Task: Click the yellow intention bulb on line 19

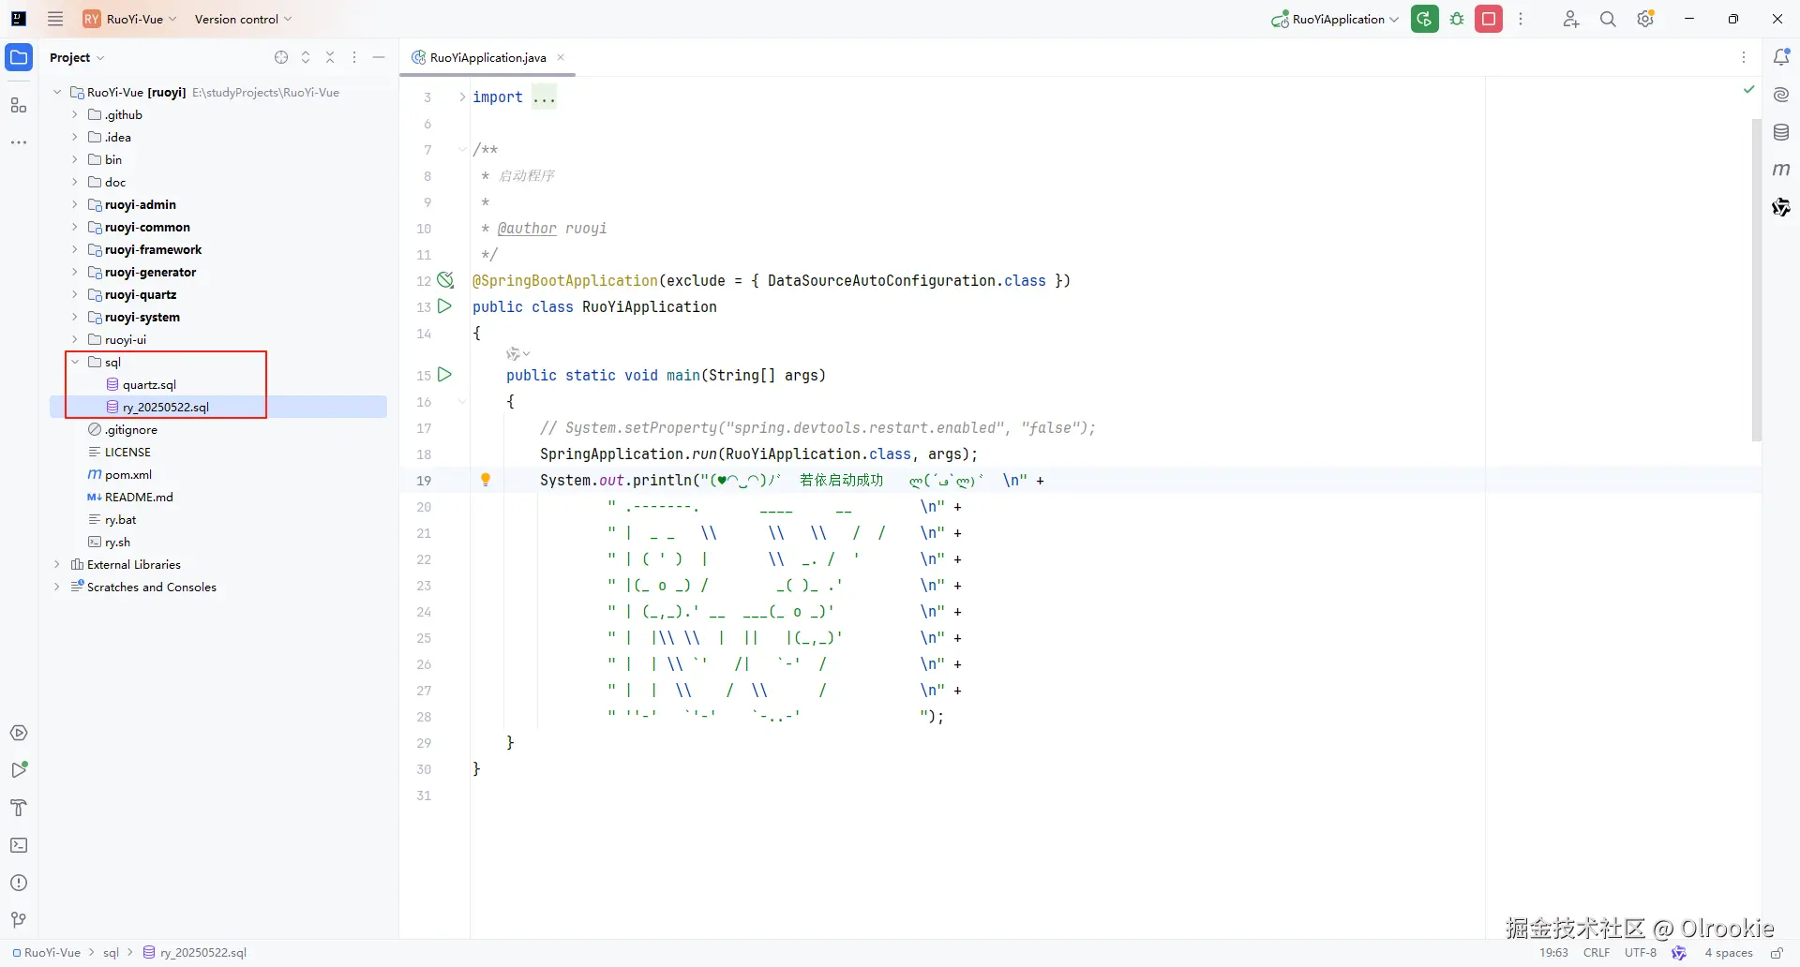Action: coord(486,480)
